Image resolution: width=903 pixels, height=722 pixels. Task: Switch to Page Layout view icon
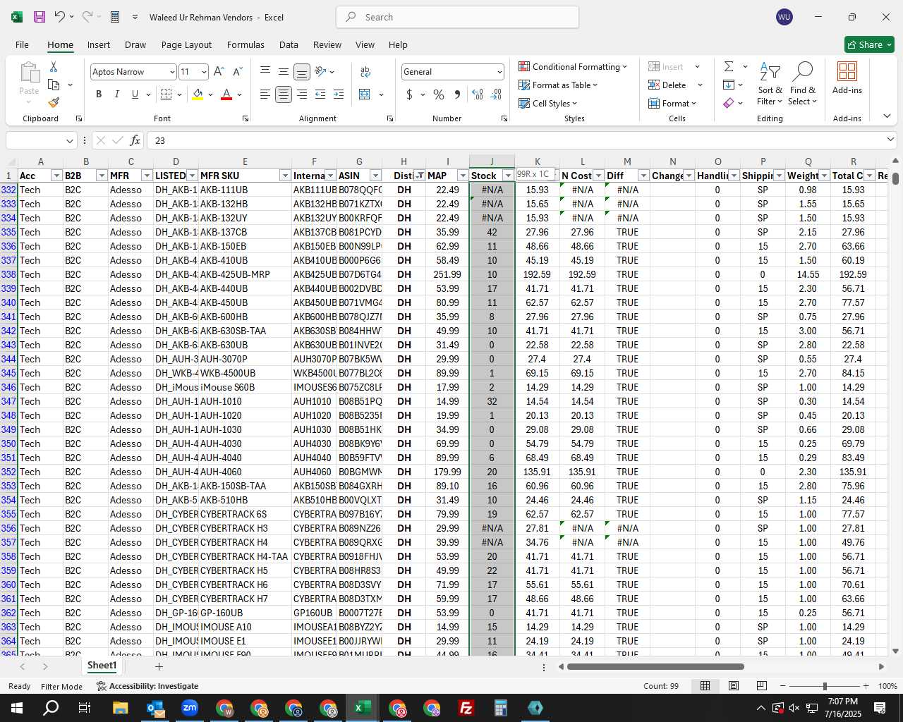click(x=733, y=685)
